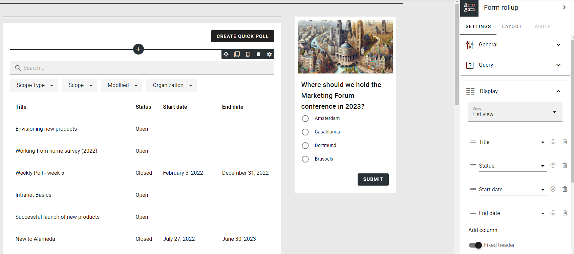Switch to the Write tab
574x254 pixels.
543,26
